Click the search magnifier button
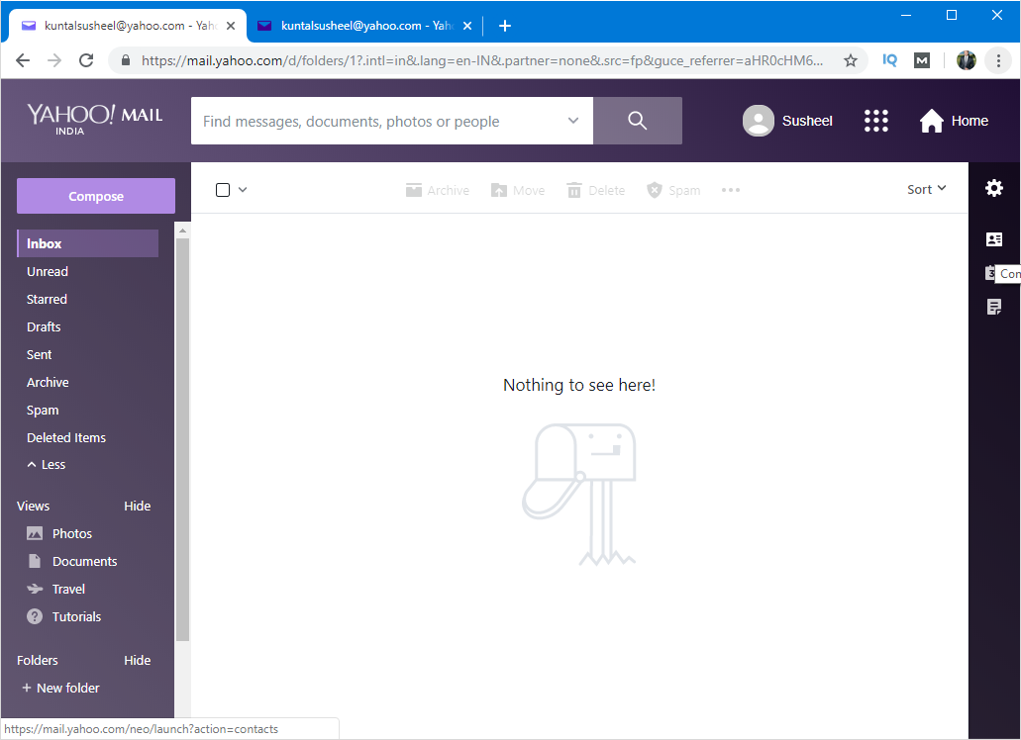This screenshot has height=740, width=1021. (638, 121)
